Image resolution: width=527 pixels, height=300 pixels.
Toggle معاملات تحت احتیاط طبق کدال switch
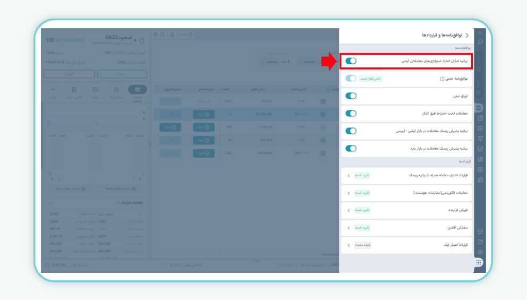tap(351, 113)
